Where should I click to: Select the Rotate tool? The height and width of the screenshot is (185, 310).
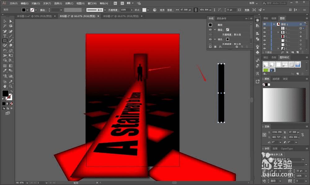click(5, 51)
